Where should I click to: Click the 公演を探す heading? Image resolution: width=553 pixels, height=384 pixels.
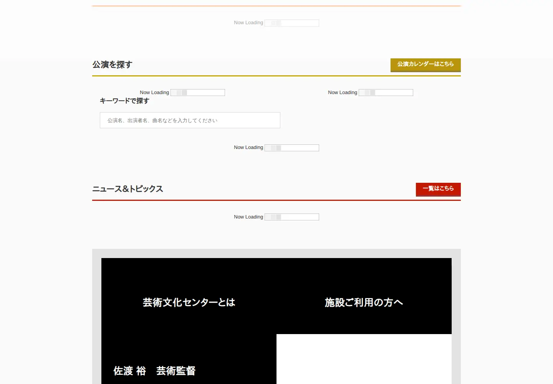[112, 65]
